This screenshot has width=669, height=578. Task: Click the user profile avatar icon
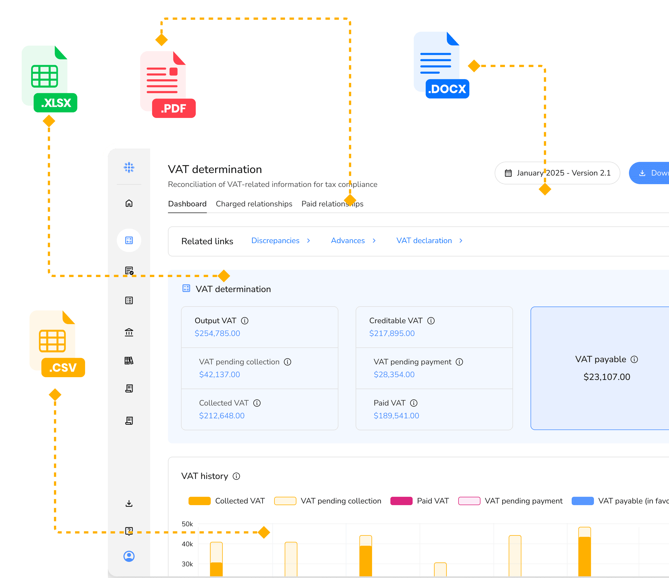tap(129, 556)
